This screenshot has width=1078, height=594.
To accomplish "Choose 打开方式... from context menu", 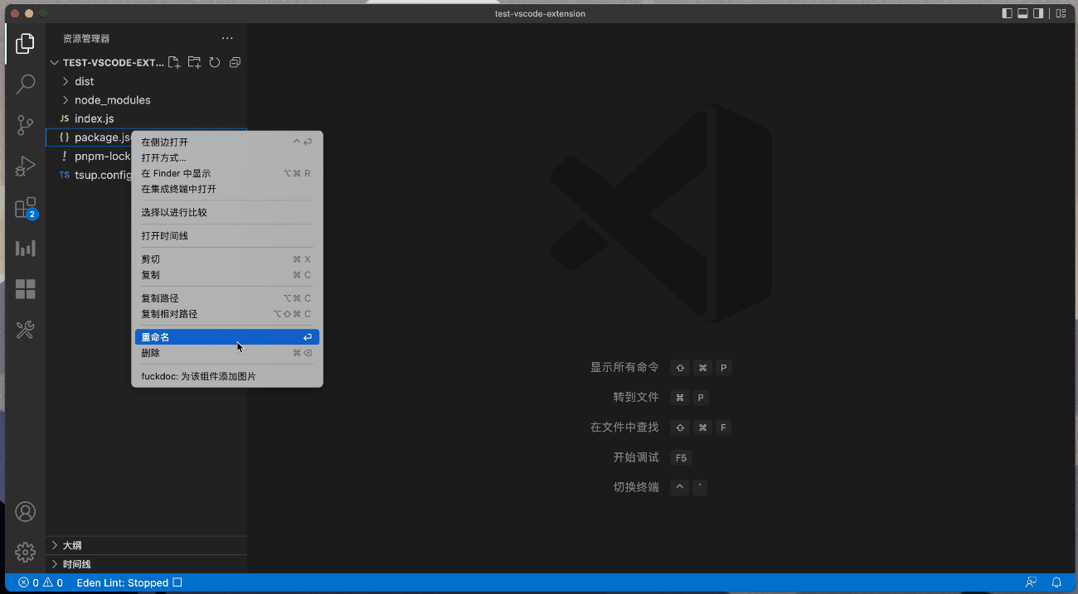I will point(226,157).
